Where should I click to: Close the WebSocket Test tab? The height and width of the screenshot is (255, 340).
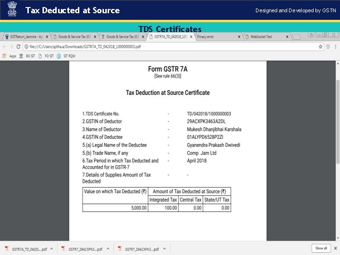(287, 37)
